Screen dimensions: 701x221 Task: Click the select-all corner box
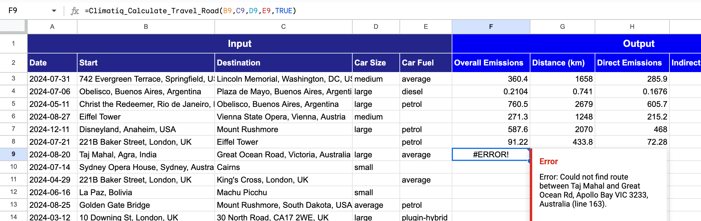point(13,26)
